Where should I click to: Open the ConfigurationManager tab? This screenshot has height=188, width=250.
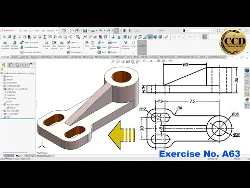[17, 65]
